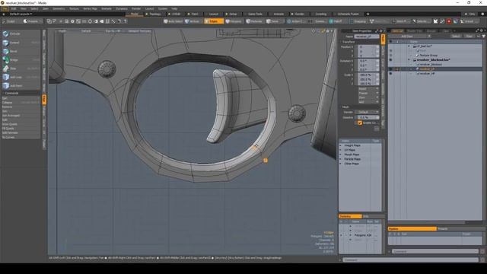Click the Filter button in Items List
This screenshot has height=274, width=487.
point(469,37)
